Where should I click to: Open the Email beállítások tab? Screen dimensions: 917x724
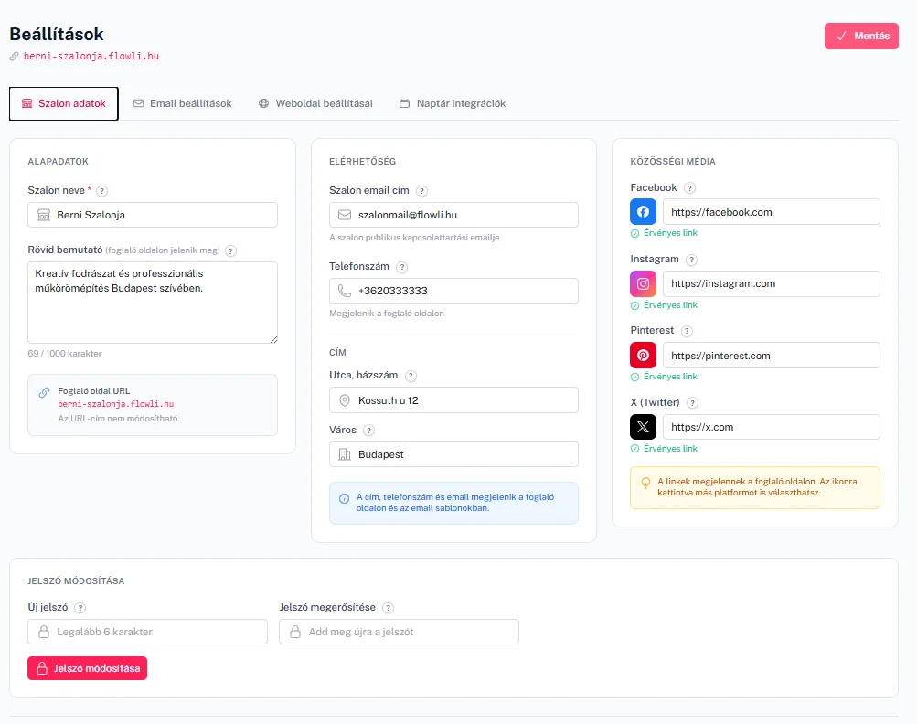pyautogui.click(x=183, y=103)
